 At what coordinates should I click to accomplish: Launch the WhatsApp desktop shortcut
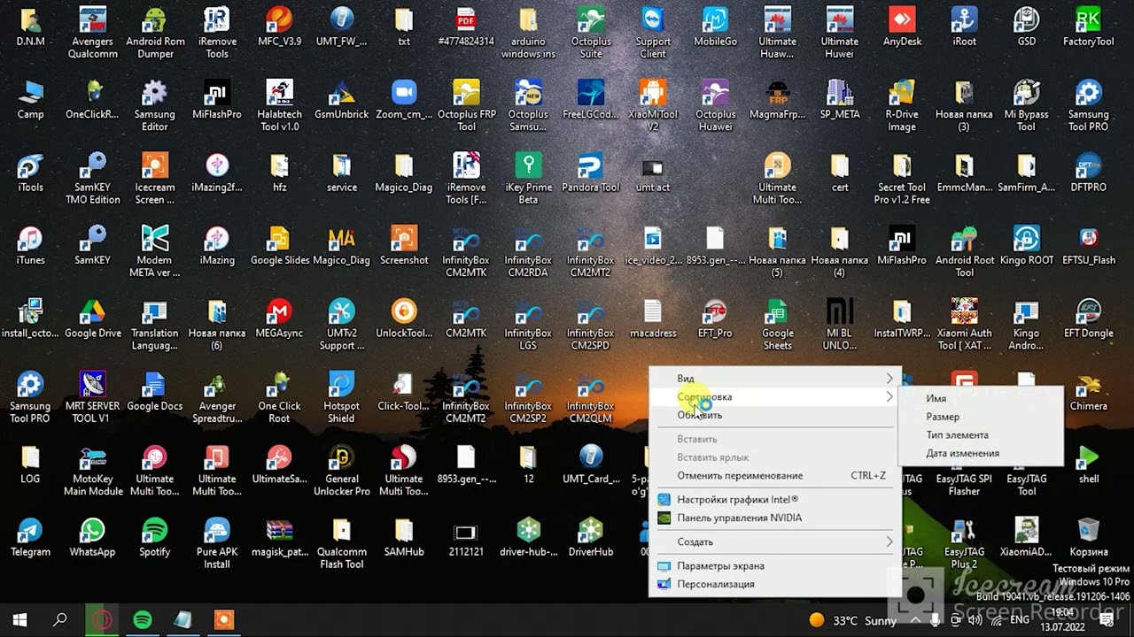[93, 536]
